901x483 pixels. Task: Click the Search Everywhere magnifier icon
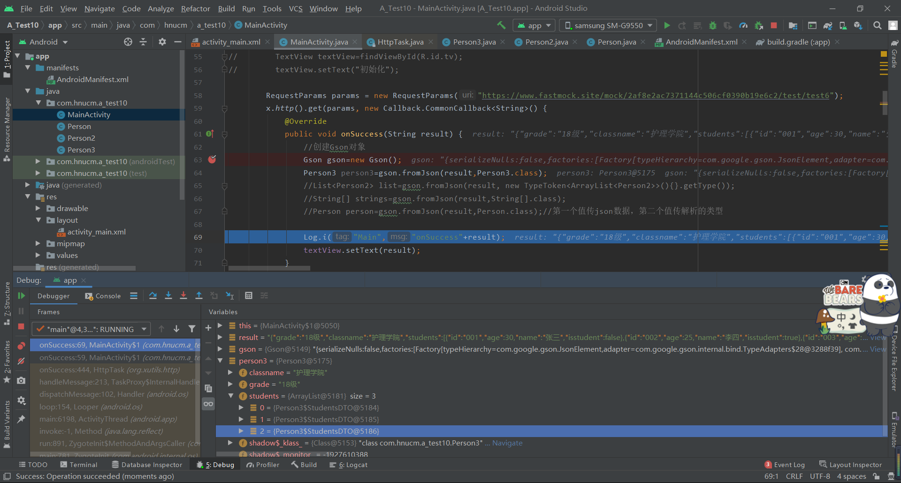[877, 25]
